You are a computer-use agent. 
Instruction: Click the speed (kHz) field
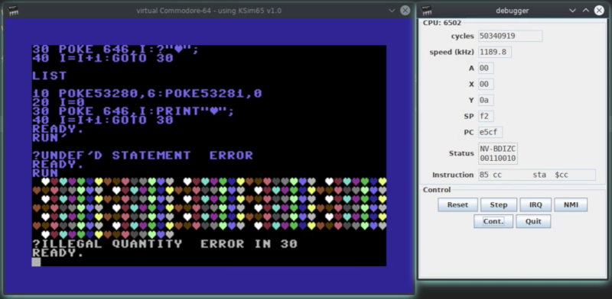point(495,52)
